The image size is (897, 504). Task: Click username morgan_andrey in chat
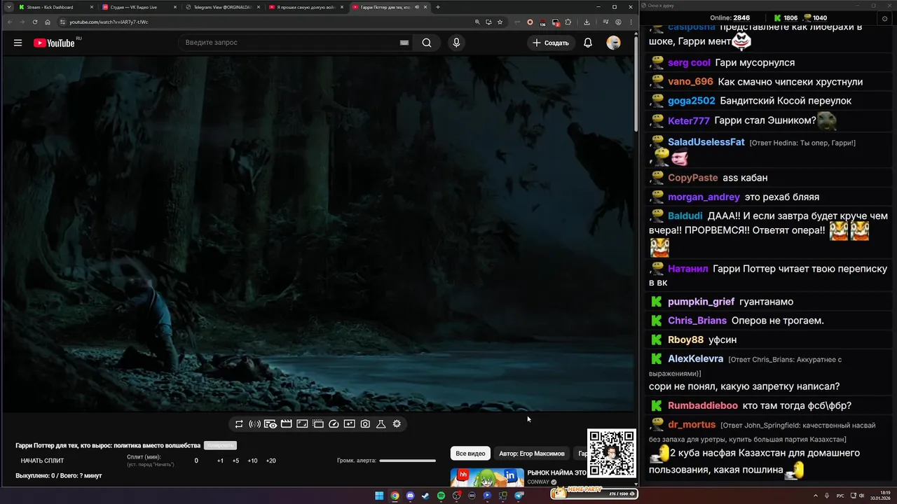(704, 197)
